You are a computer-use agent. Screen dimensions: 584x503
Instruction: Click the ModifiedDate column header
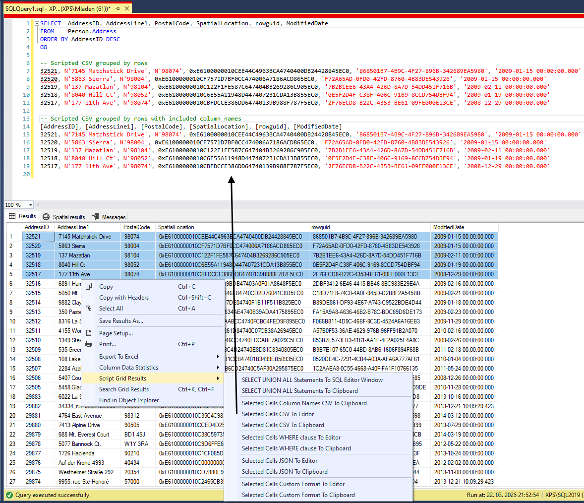(x=464, y=227)
